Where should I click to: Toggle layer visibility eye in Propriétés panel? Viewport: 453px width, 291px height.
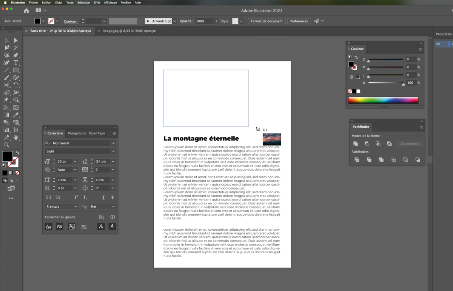[x=438, y=44]
